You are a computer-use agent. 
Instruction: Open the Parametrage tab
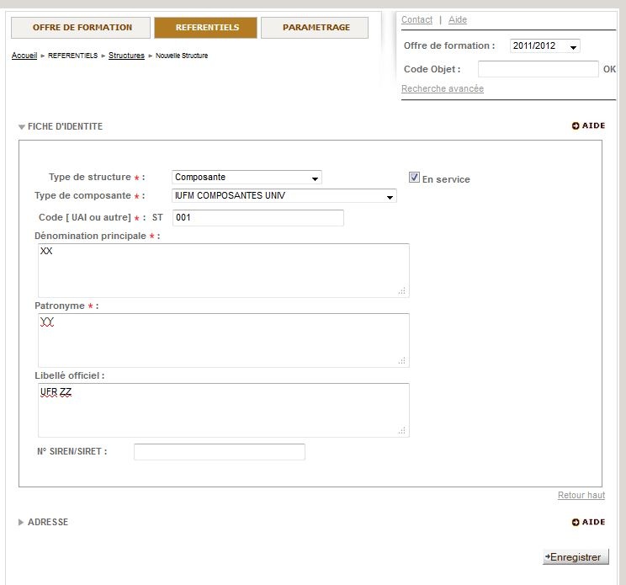click(316, 28)
